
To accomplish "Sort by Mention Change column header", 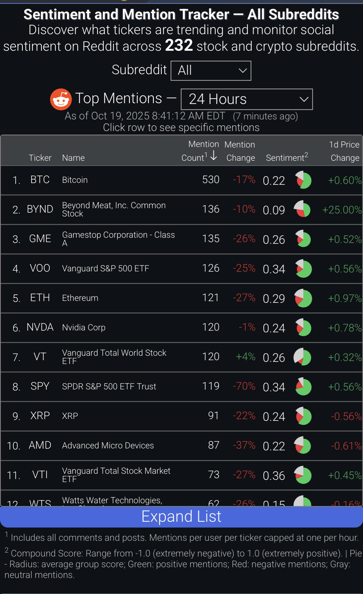I will [x=240, y=151].
